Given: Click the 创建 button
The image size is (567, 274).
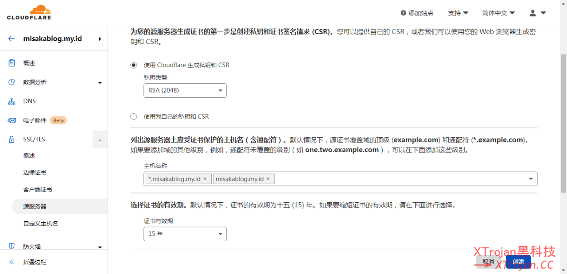Looking at the screenshot, I should 518,262.
